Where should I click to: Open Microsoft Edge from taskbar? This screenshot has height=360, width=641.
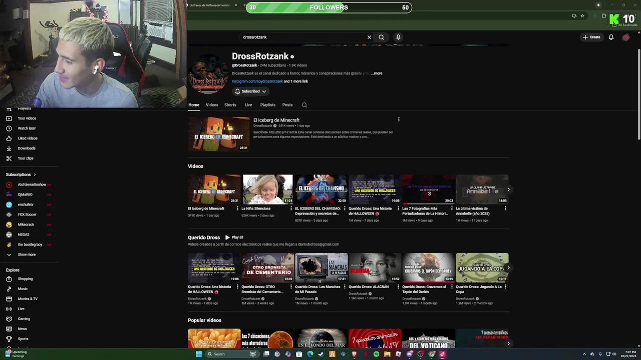tap(310, 354)
